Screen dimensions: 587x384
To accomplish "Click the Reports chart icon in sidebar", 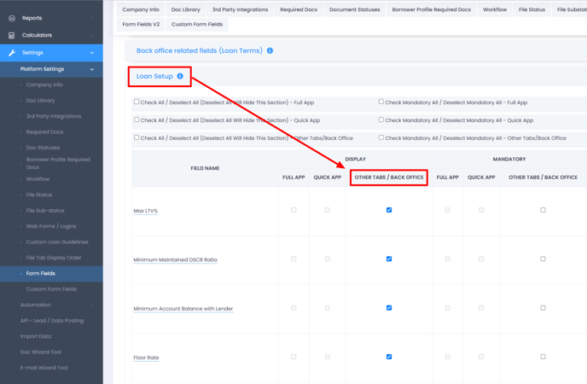I will coord(12,18).
